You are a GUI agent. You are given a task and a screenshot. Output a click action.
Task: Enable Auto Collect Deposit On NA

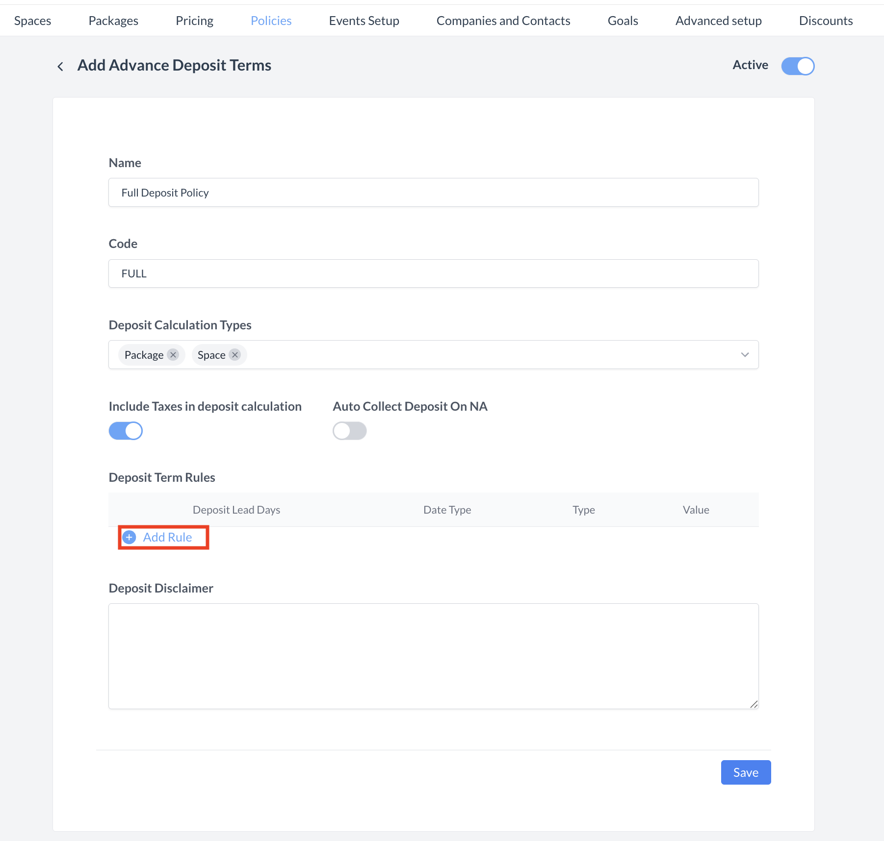coord(349,431)
